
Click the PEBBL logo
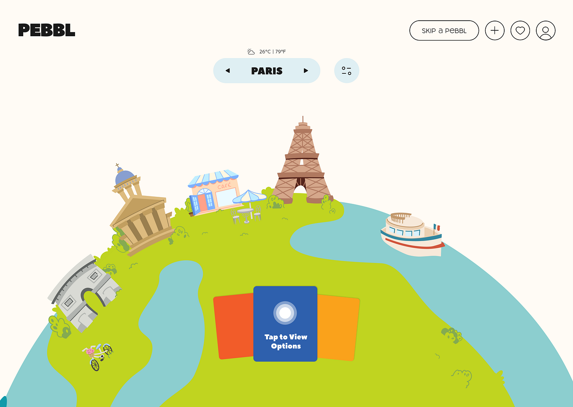pyautogui.click(x=47, y=30)
